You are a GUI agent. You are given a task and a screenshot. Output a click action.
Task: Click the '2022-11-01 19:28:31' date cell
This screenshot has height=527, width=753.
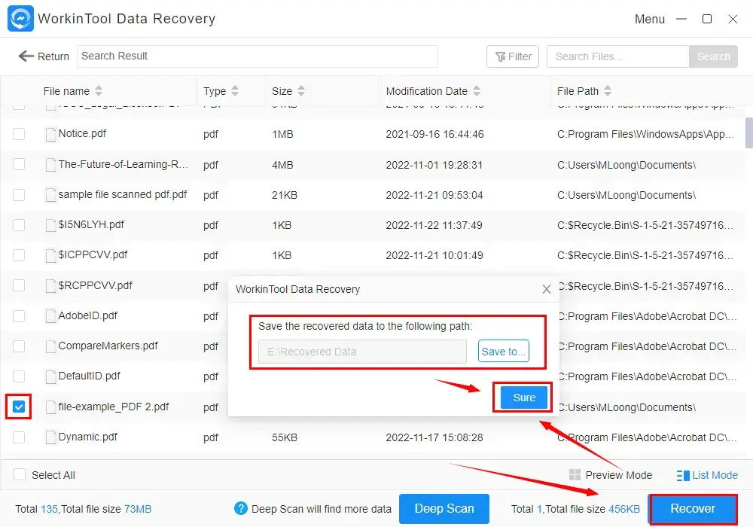pos(434,165)
